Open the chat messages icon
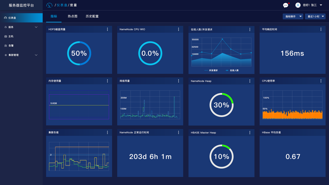Image resolution: width=329 pixels, height=185 pixels. tap(286, 5)
